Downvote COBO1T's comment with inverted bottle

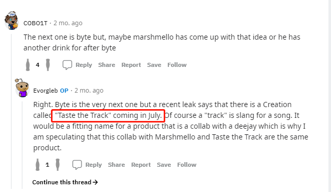(x=48, y=65)
